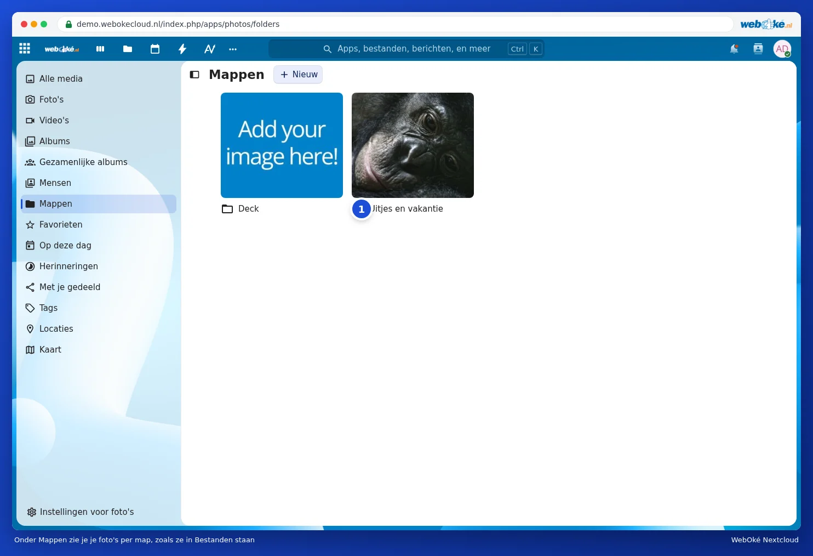The width and height of the screenshot is (813, 556).
Task: Open Instellingen voor foto's
Action: 99,512
